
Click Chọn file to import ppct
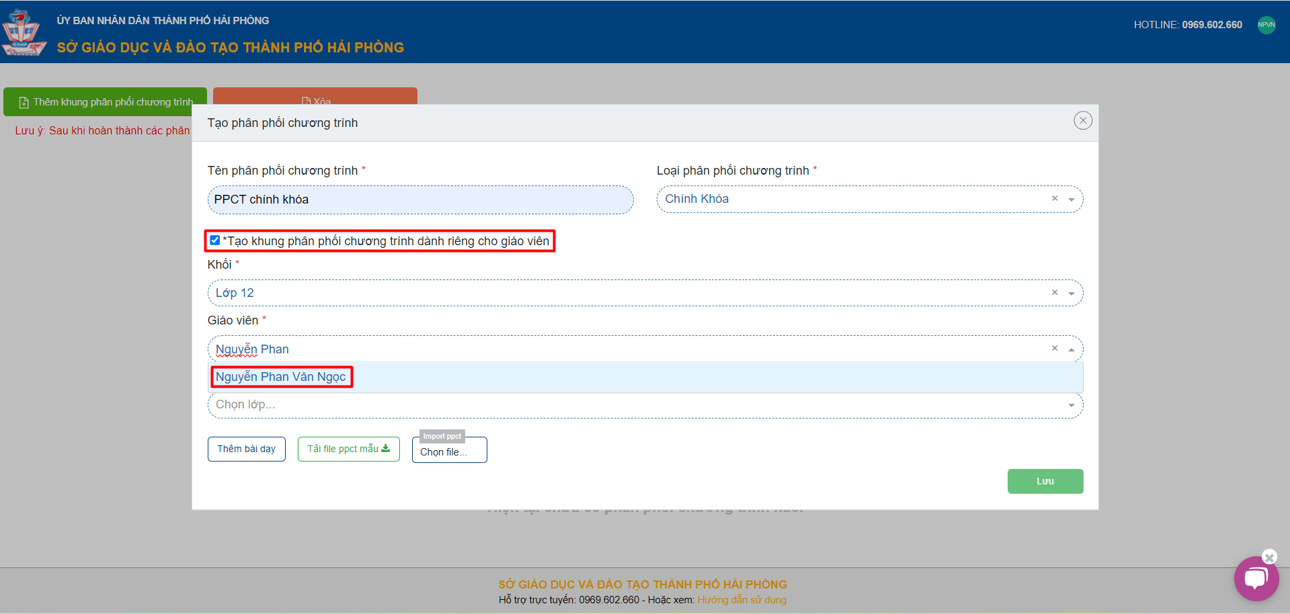[449, 451]
